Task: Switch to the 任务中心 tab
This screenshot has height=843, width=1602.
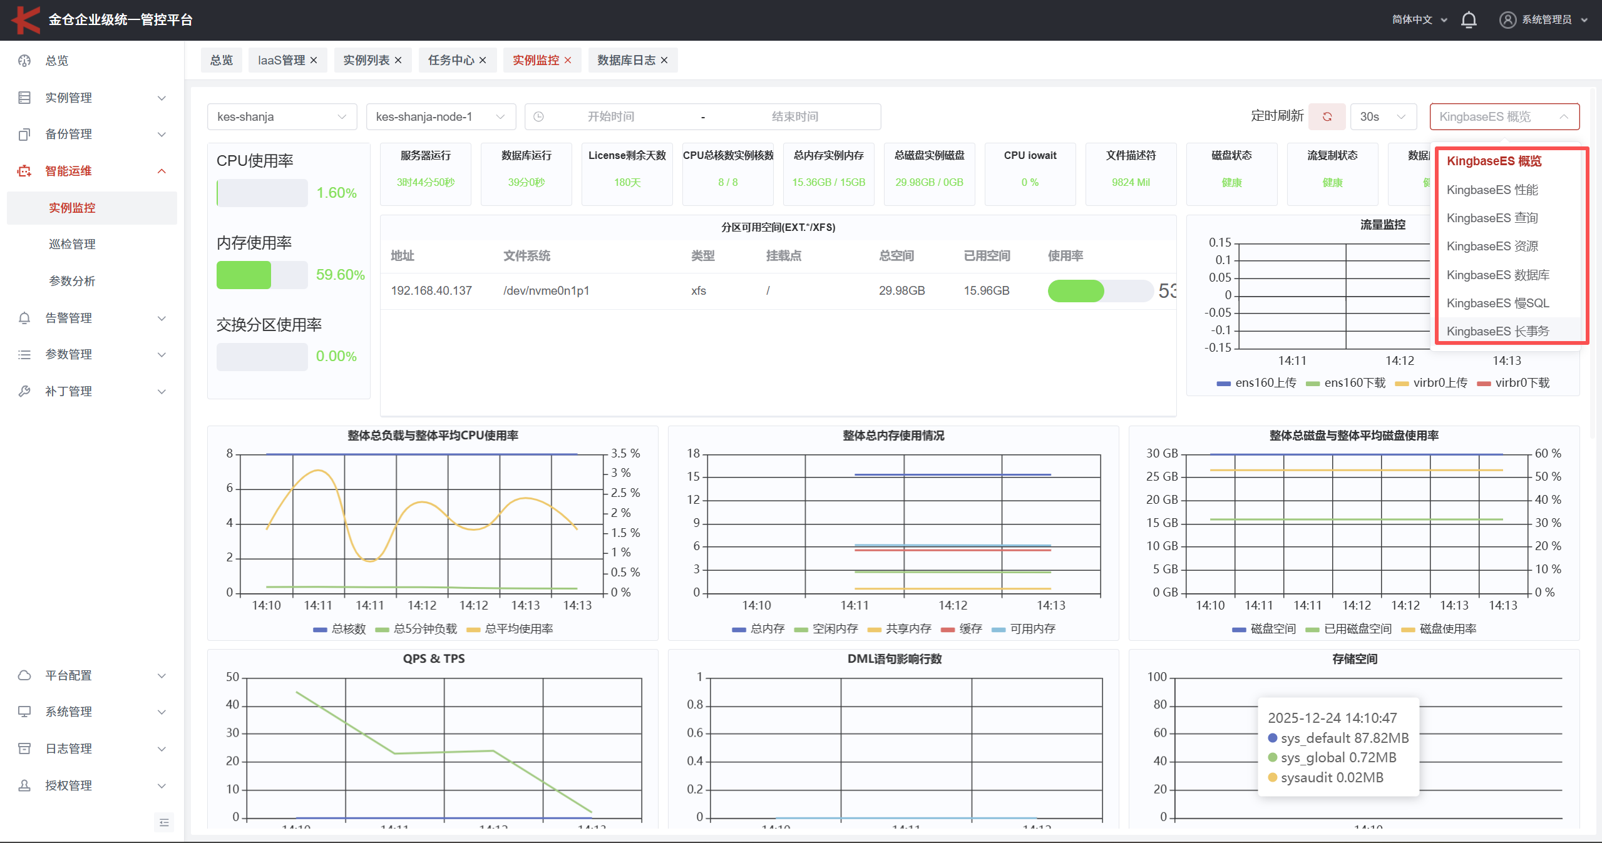Action: pyautogui.click(x=451, y=60)
